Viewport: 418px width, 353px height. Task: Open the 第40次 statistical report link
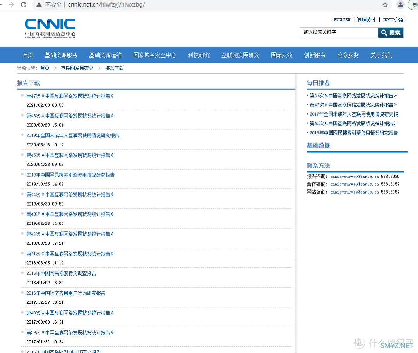(70, 313)
